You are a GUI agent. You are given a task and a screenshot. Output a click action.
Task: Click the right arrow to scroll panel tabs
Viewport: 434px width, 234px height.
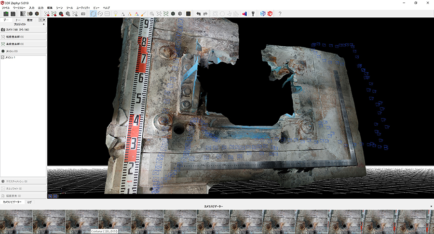(44, 20)
